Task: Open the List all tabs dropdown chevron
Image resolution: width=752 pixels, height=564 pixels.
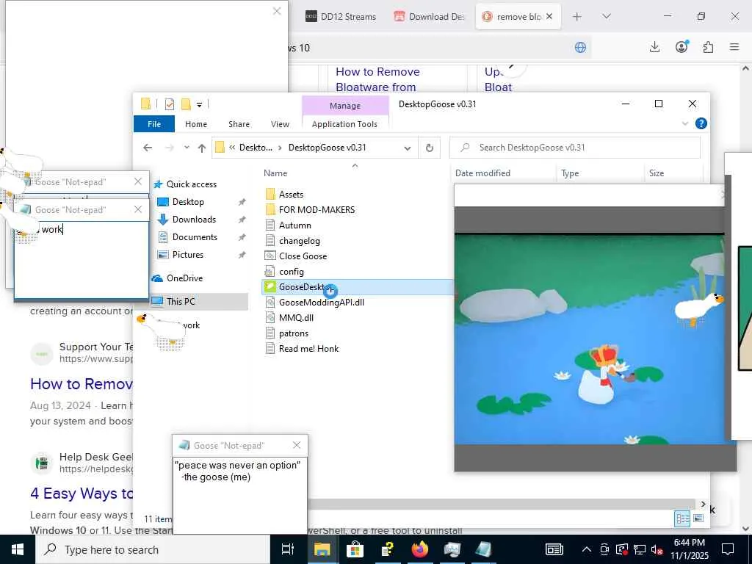Action: click(x=606, y=16)
